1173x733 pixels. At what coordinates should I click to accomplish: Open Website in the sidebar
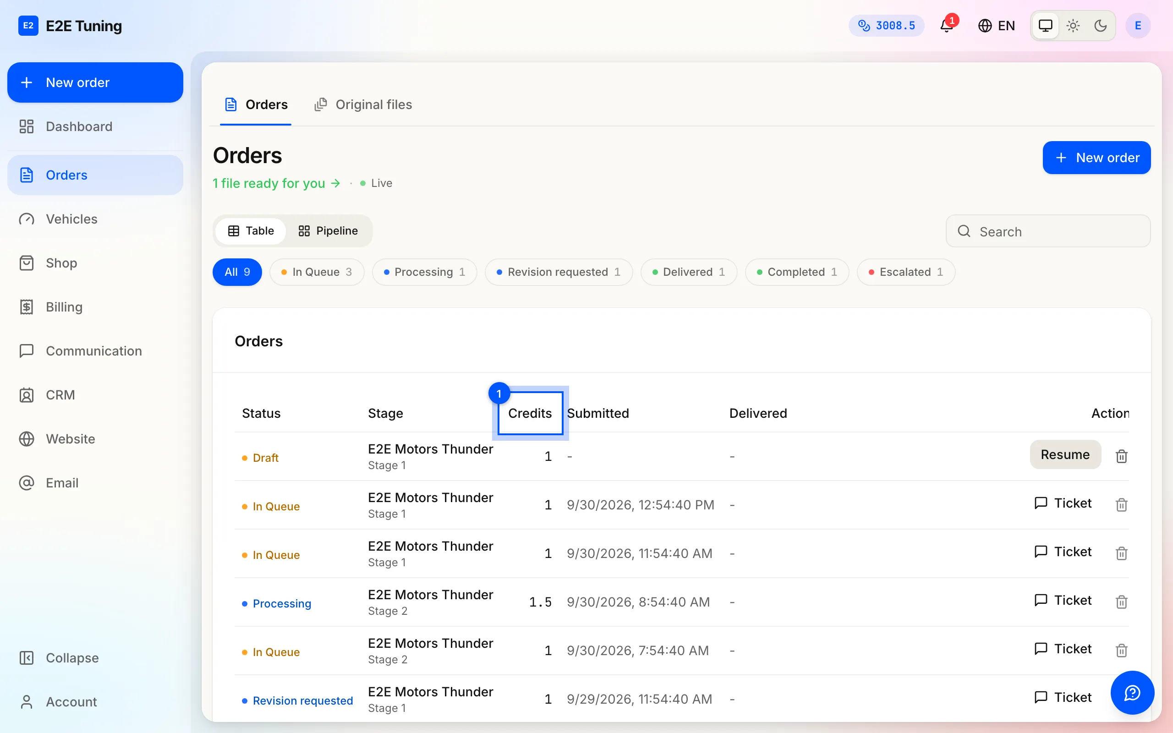(95, 439)
